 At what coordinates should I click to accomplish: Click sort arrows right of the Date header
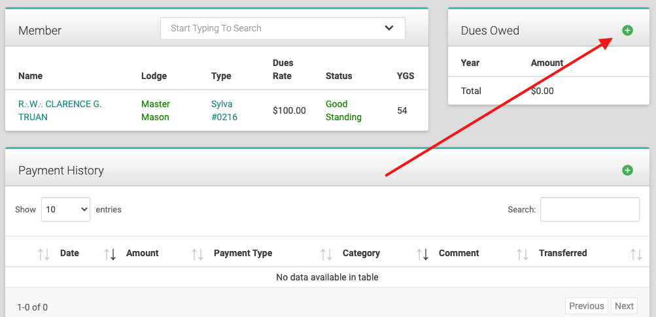pos(110,254)
